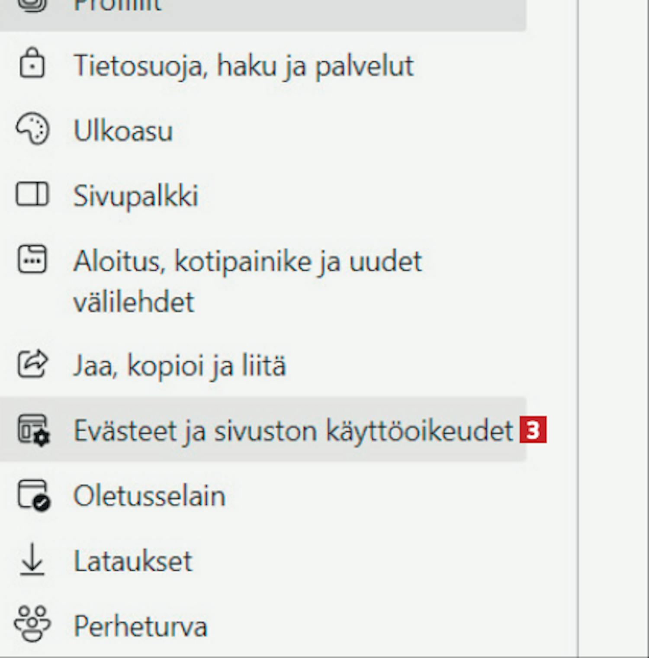
Task: Click the Lataukset download arrow icon
Action: 32,560
